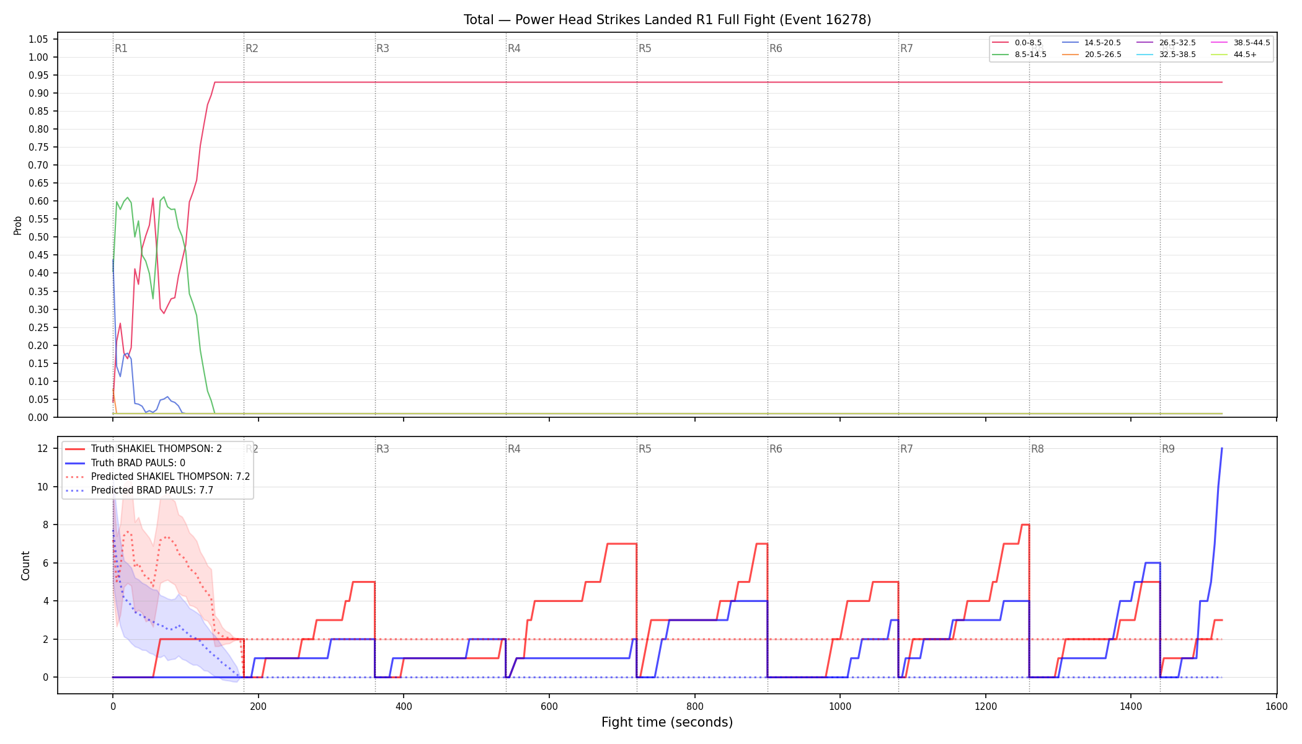Click the Count y-axis label
1302x744 pixels.
click(x=25, y=565)
